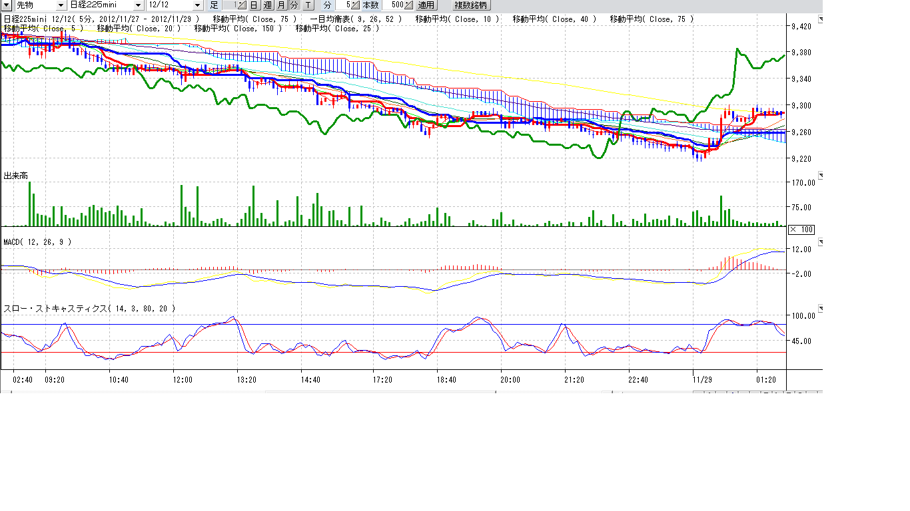Open the slow stochastics pane menu arrow
The width and height of the screenshot is (910, 511).
tap(820, 309)
